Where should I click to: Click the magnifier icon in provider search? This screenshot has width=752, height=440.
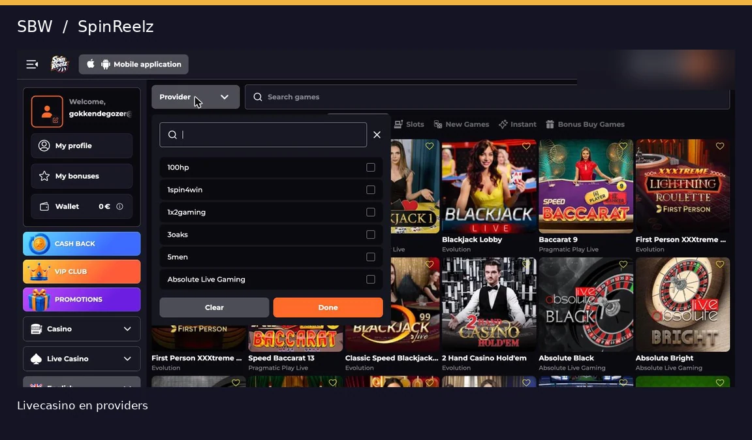tap(172, 135)
